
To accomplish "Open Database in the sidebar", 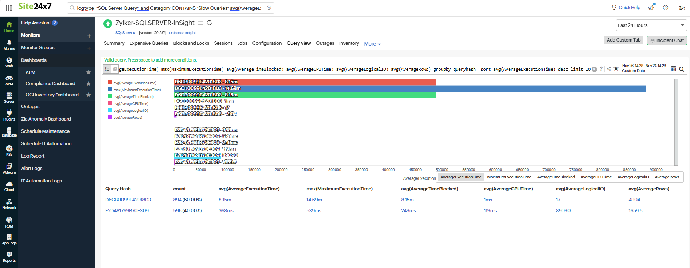I will (x=9, y=132).
